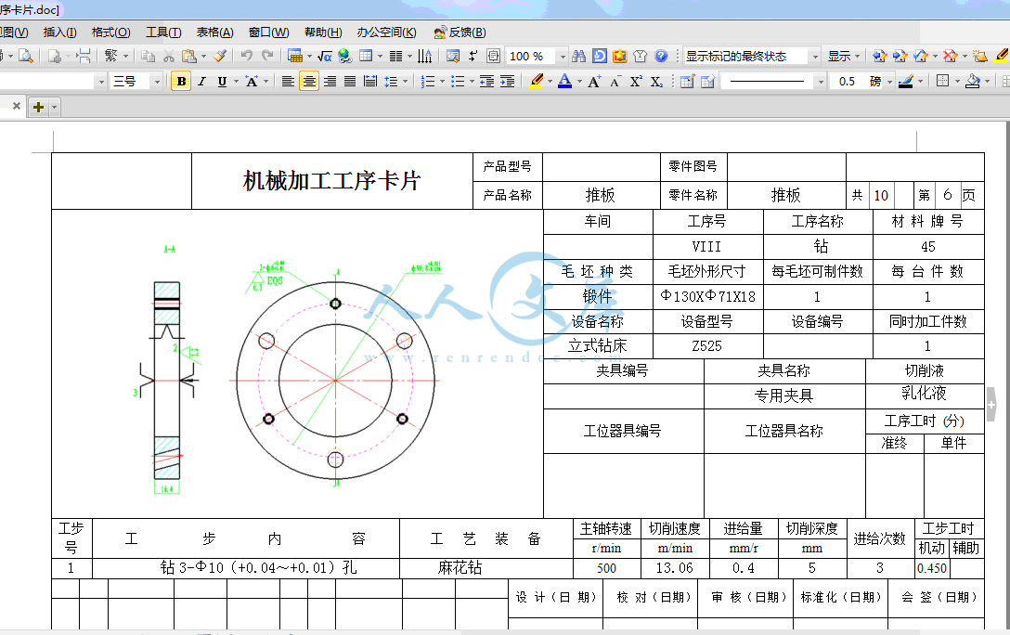Click the border color pen swatch

pos(906,81)
